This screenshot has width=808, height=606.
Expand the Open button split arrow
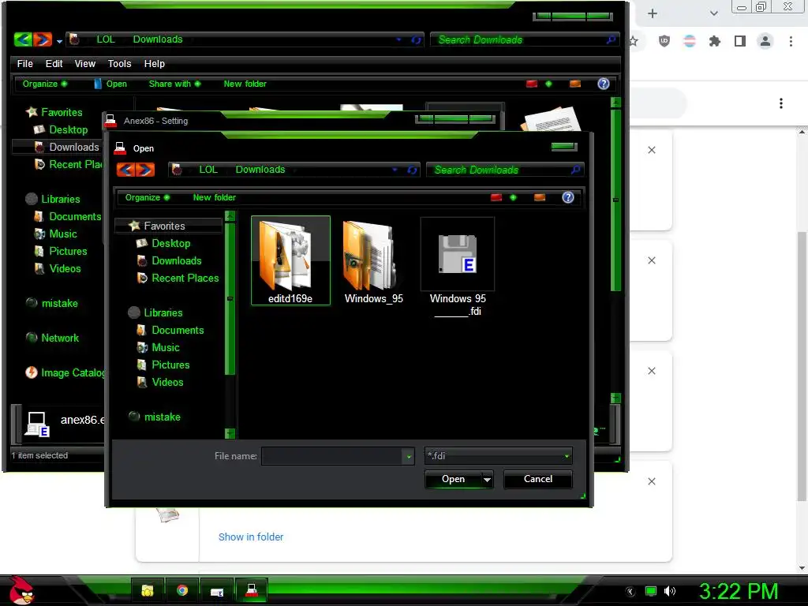487,479
